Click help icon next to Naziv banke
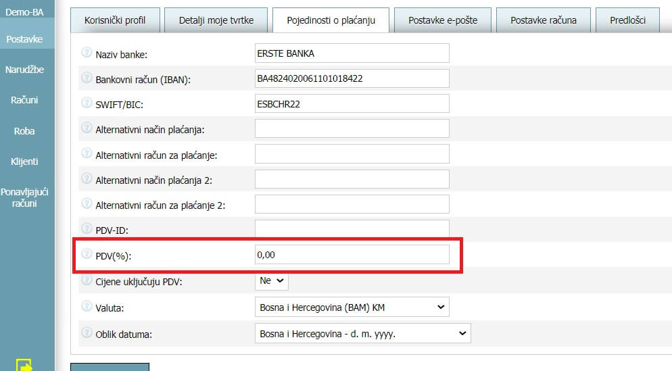 pyautogui.click(x=87, y=53)
